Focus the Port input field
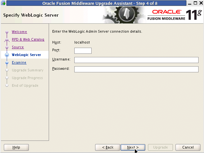204x153 pixels. coord(83,51)
